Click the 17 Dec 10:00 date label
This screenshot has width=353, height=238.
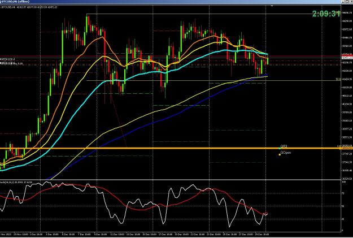click(165, 235)
